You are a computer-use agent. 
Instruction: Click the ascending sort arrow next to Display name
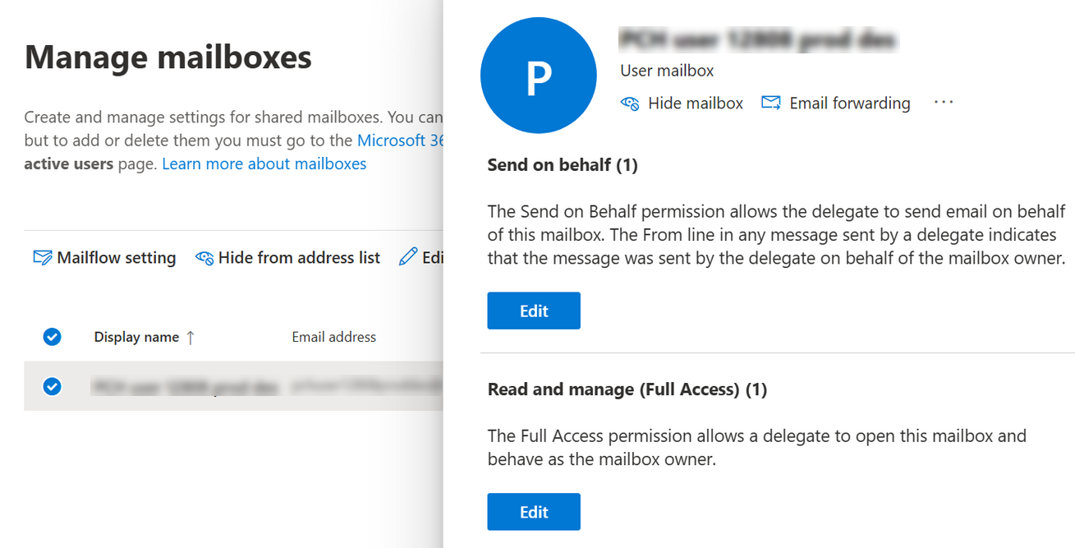[191, 337]
